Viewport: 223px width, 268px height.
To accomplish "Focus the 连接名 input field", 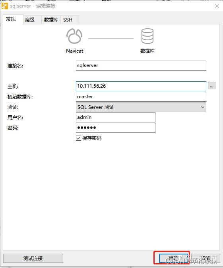I will [141, 66].
